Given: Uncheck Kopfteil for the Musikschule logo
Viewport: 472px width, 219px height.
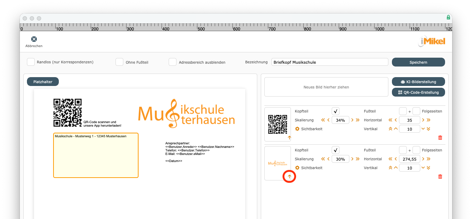Looking at the screenshot, I should (336, 150).
